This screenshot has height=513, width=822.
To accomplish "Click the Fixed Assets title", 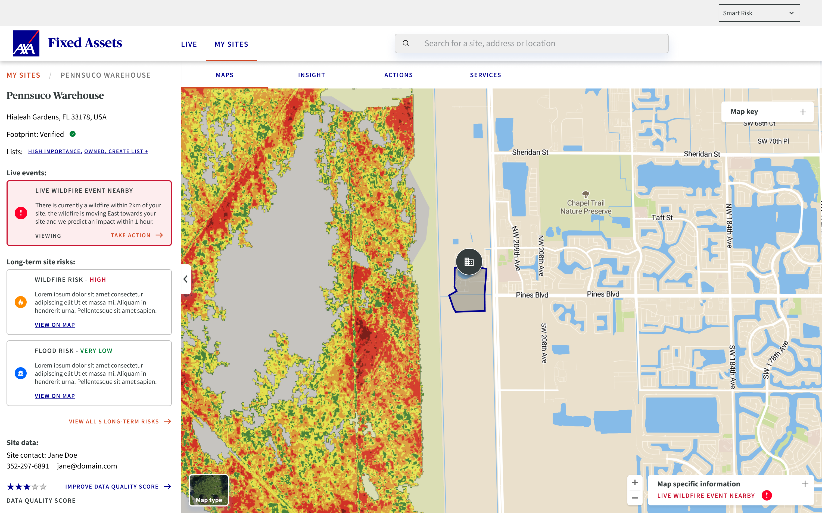I will click(85, 43).
